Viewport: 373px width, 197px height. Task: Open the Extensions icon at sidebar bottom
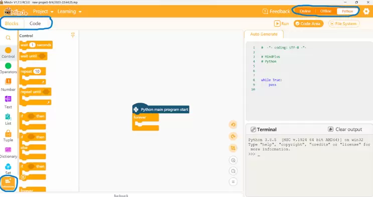coord(9,183)
